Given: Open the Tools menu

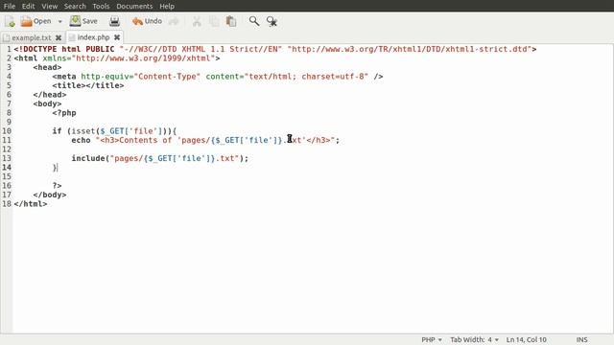Looking at the screenshot, I should pos(101,7).
